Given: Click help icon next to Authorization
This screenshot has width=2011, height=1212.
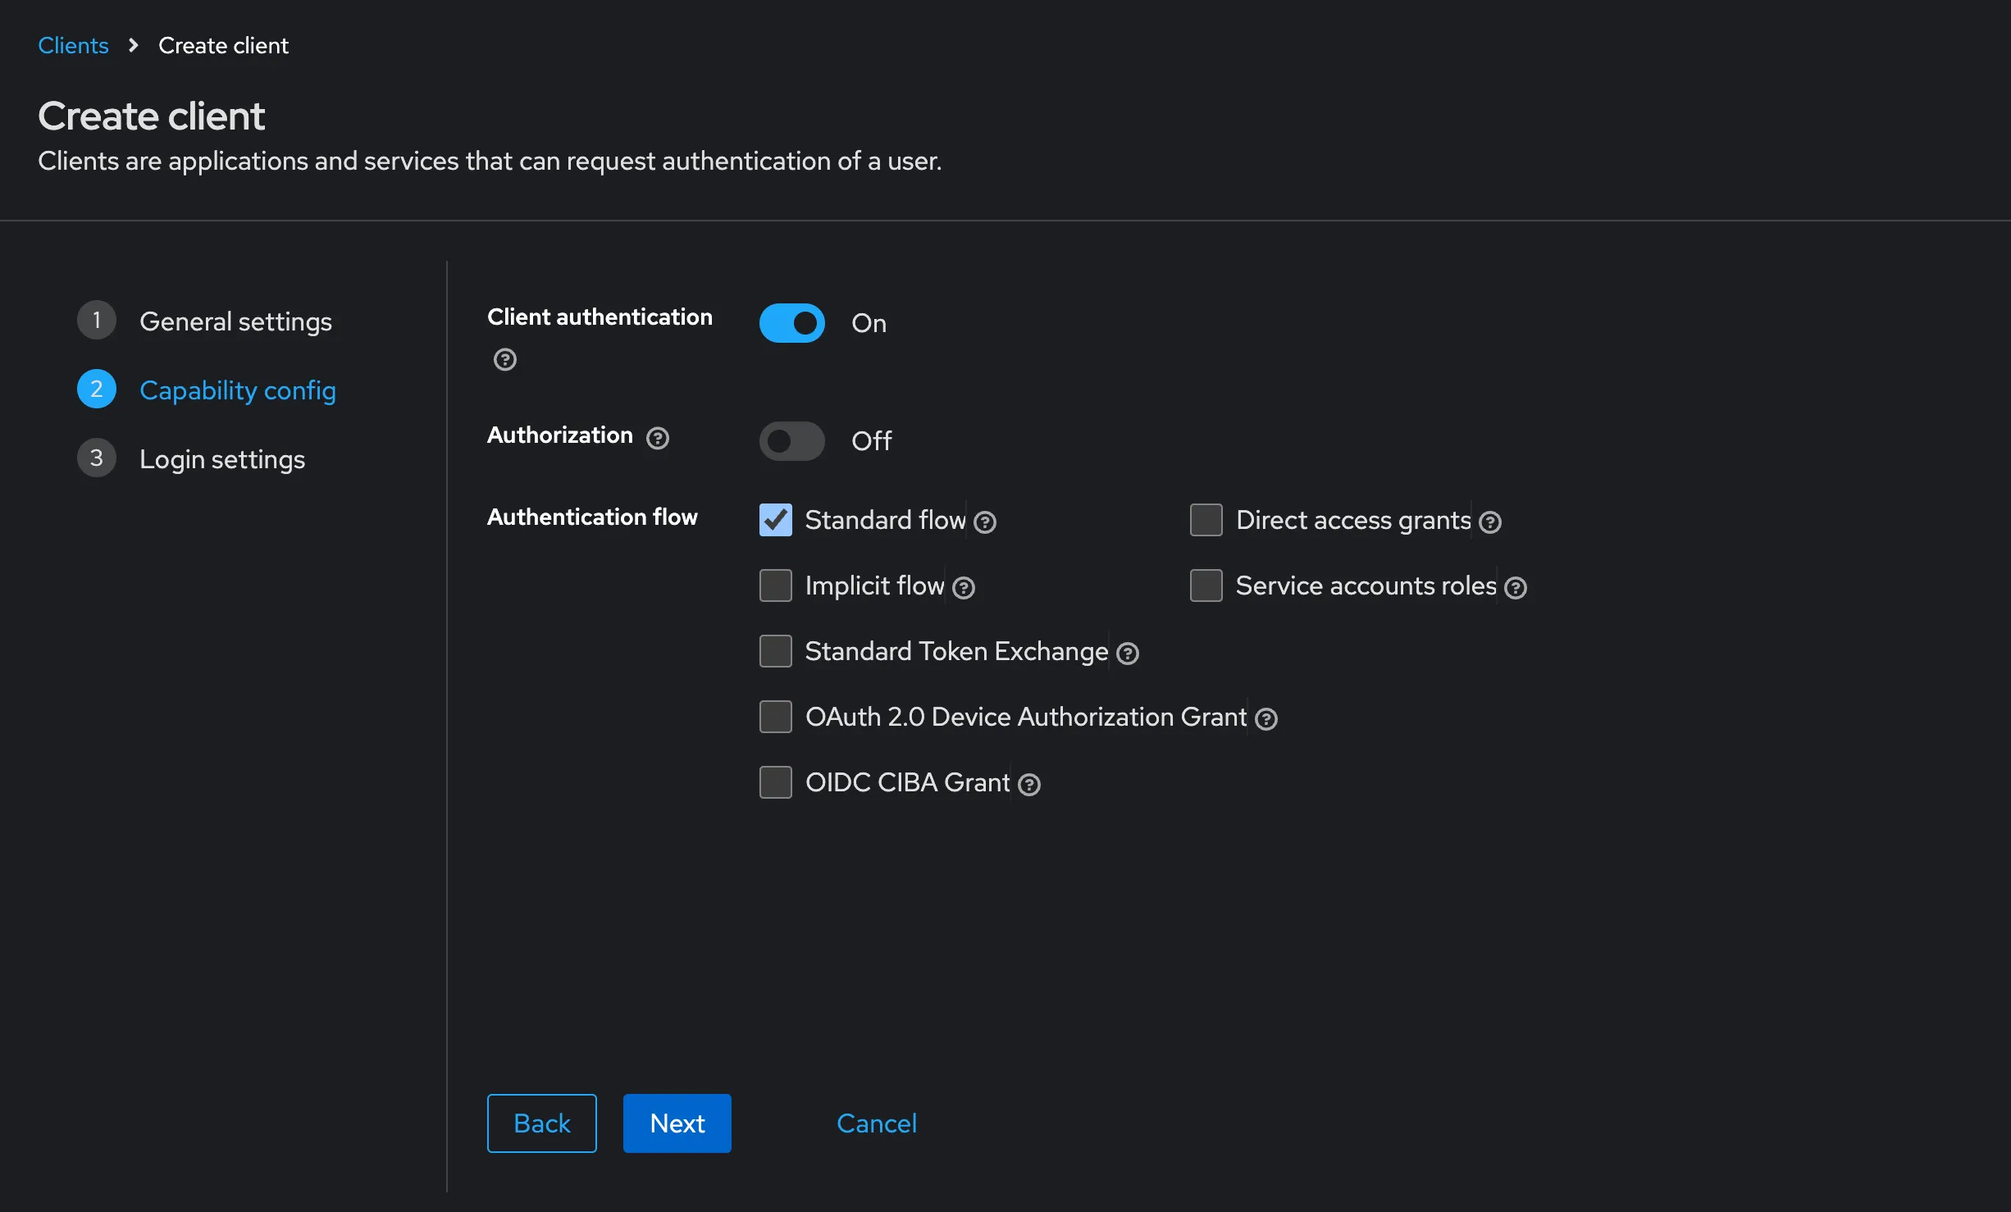Looking at the screenshot, I should [x=658, y=438].
